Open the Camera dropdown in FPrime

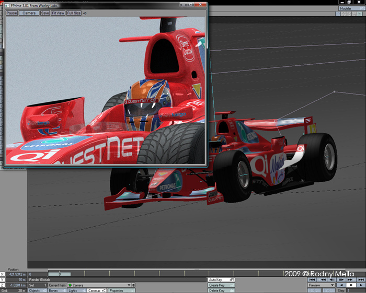[x=29, y=13]
